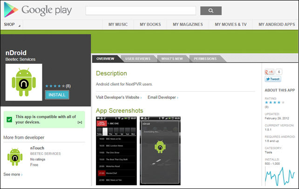
Task: Click the Google +1 button
Action: coord(269,72)
